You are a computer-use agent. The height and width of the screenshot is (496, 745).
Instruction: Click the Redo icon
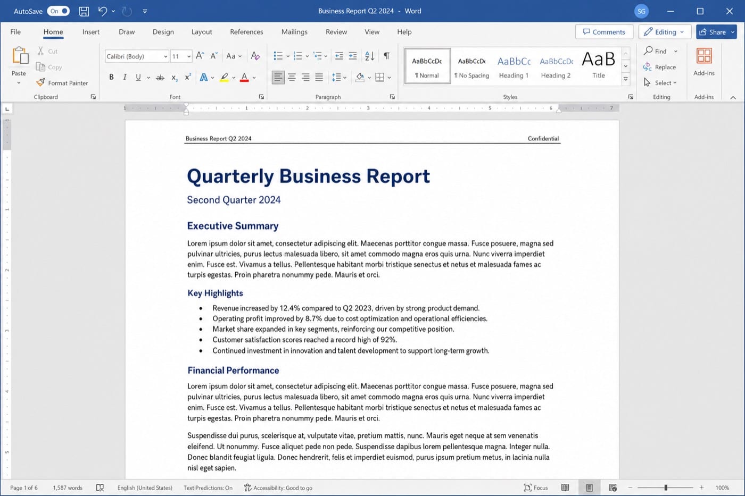coord(127,11)
